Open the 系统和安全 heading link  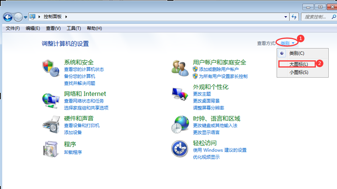(79, 62)
